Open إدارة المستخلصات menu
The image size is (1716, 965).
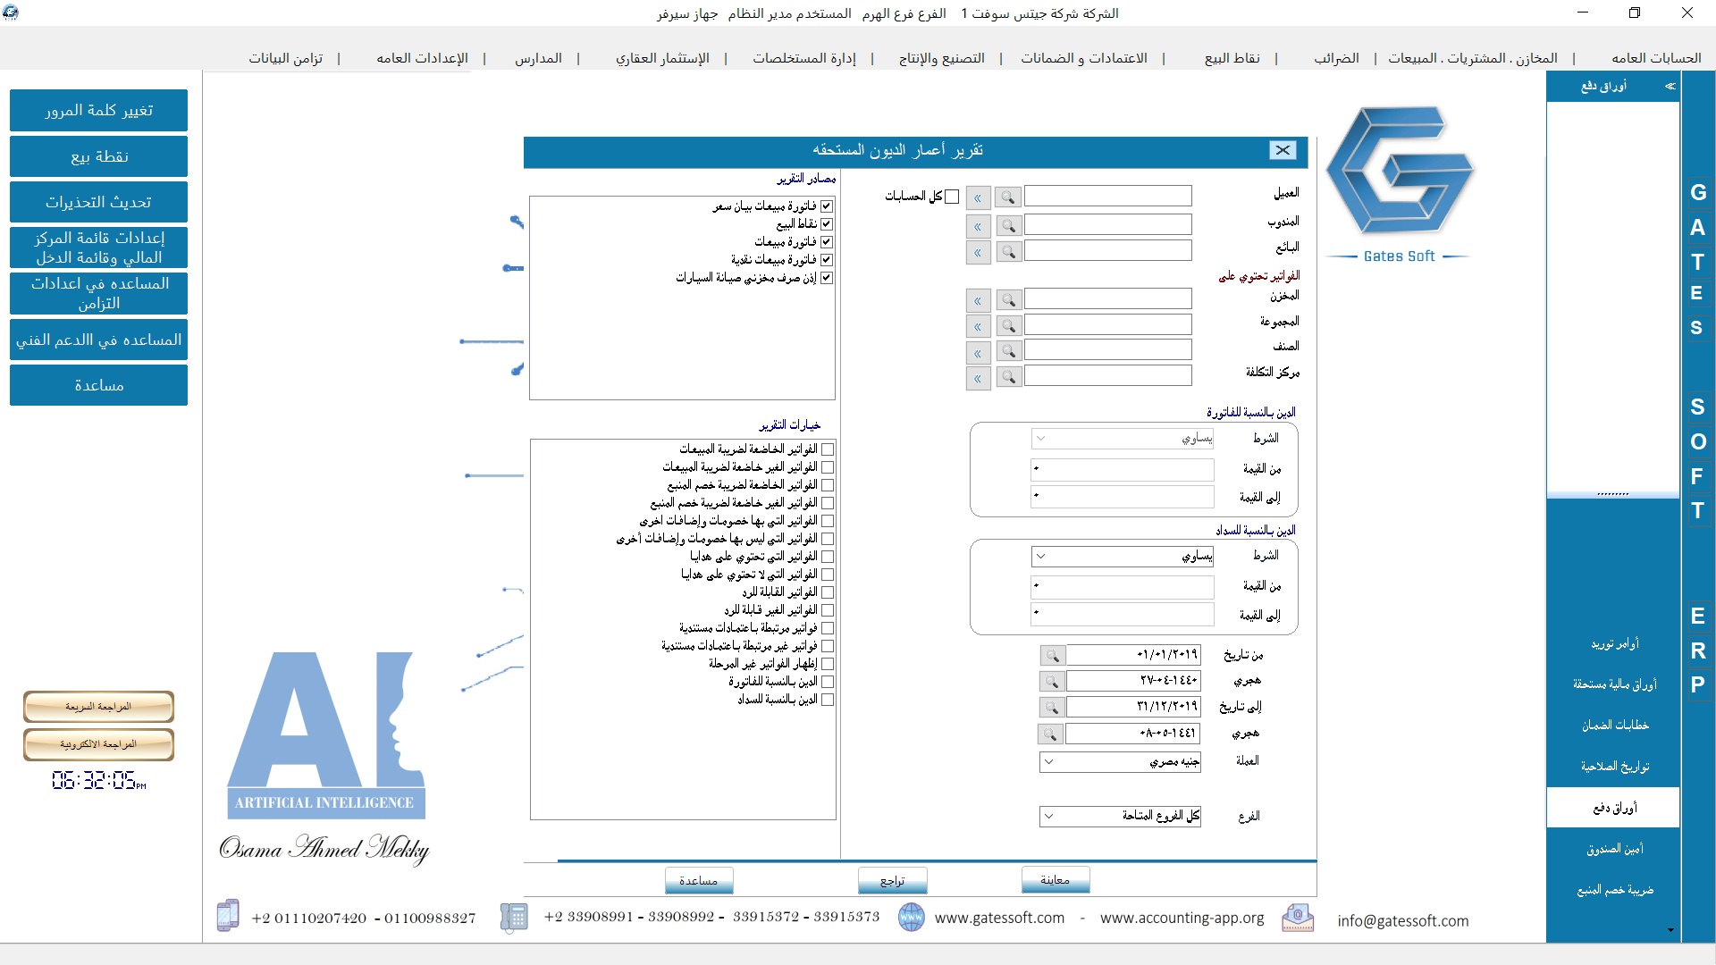[x=804, y=58]
